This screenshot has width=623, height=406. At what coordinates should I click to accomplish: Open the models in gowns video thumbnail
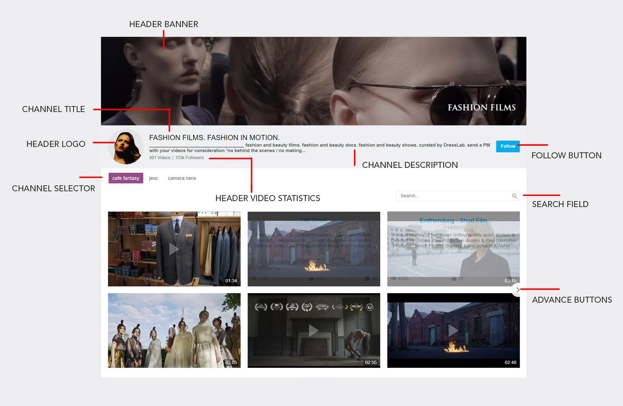(x=174, y=330)
